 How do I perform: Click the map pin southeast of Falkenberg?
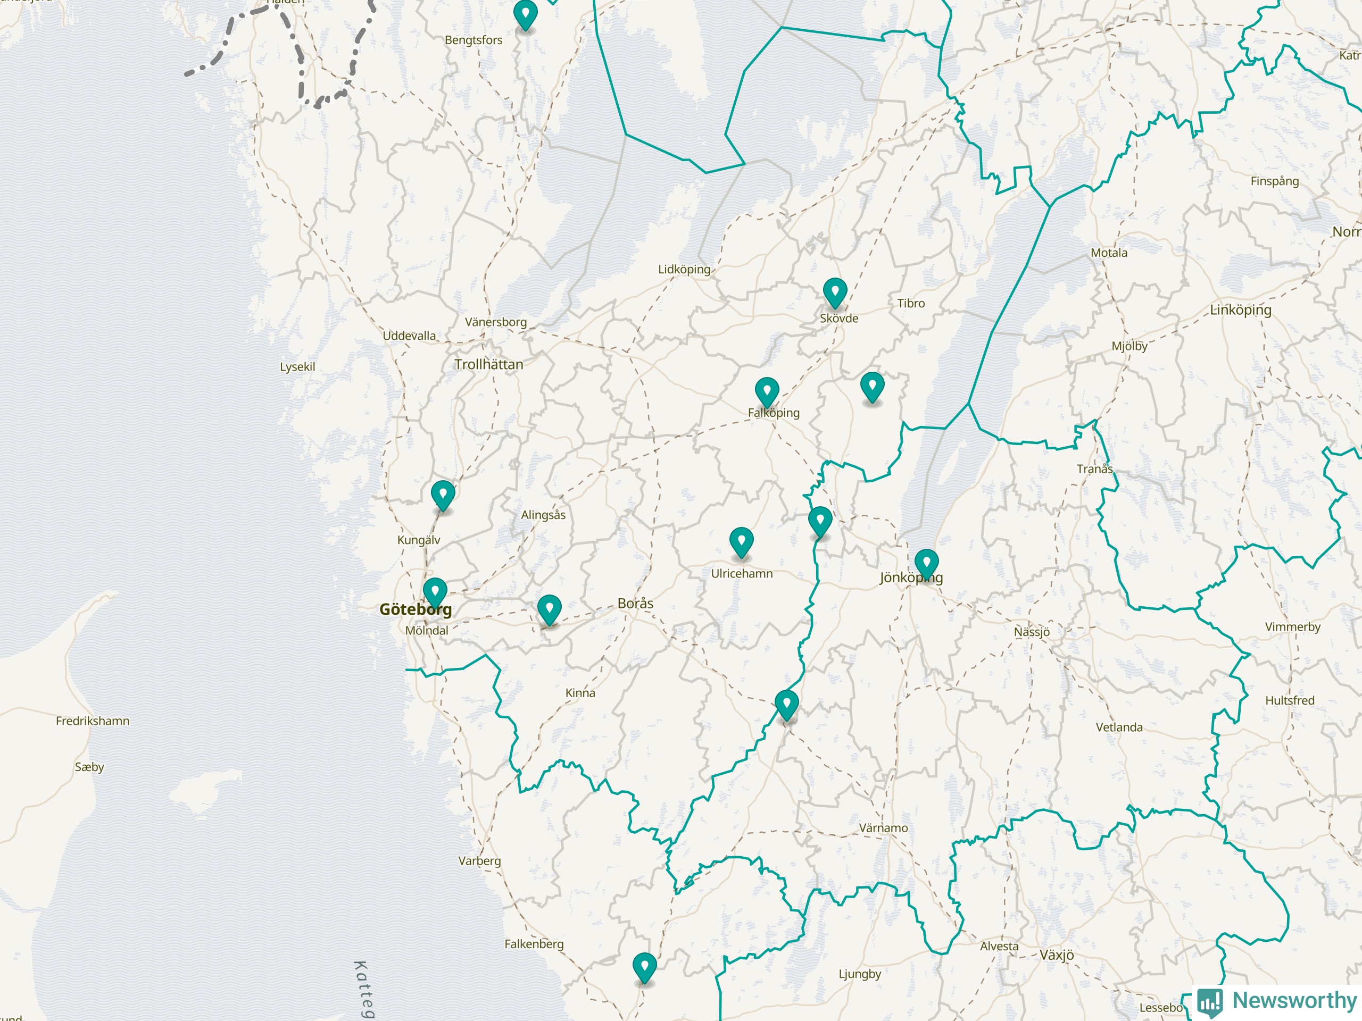644,968
